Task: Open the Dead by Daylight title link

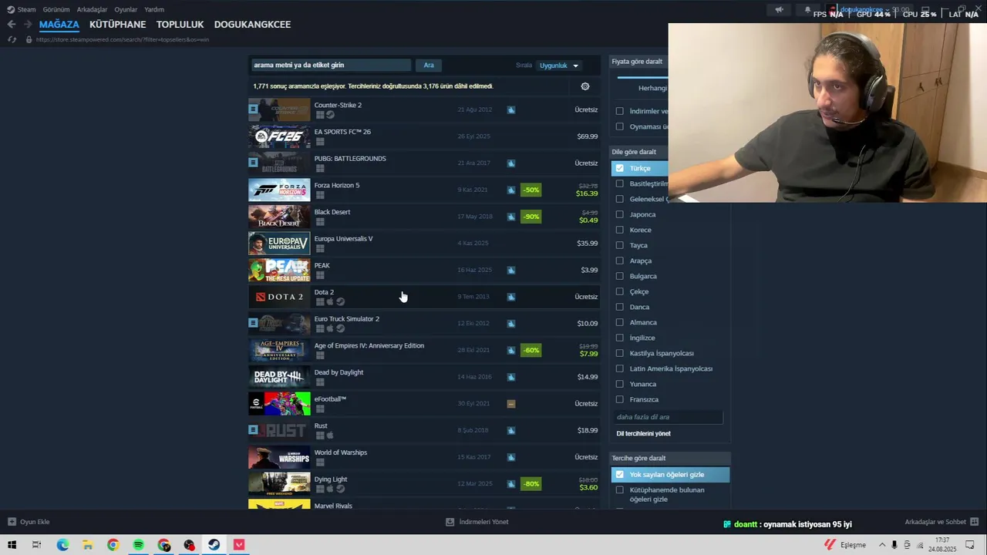Action: click(339, 372)
